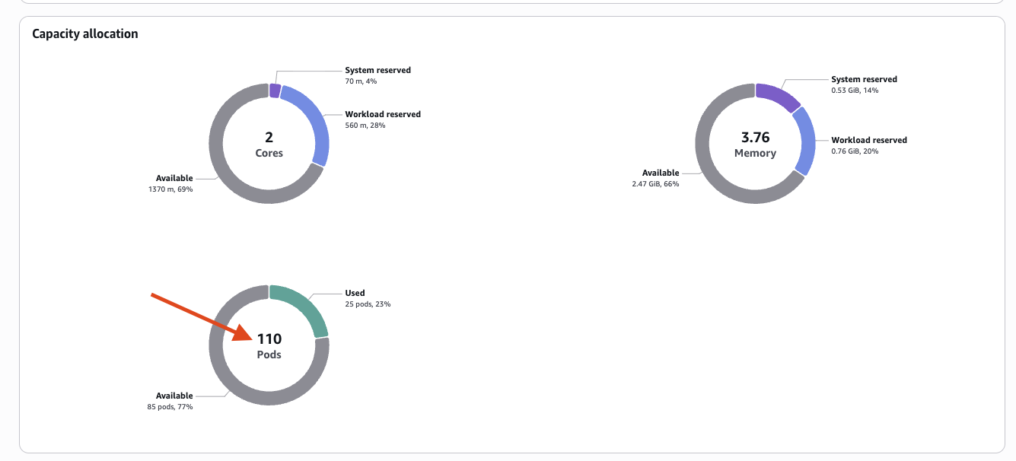The width and height of the screenshot is (1016, 461).
Task: Click the "2 Cores" center value
Action: click(x=269, y=144)
